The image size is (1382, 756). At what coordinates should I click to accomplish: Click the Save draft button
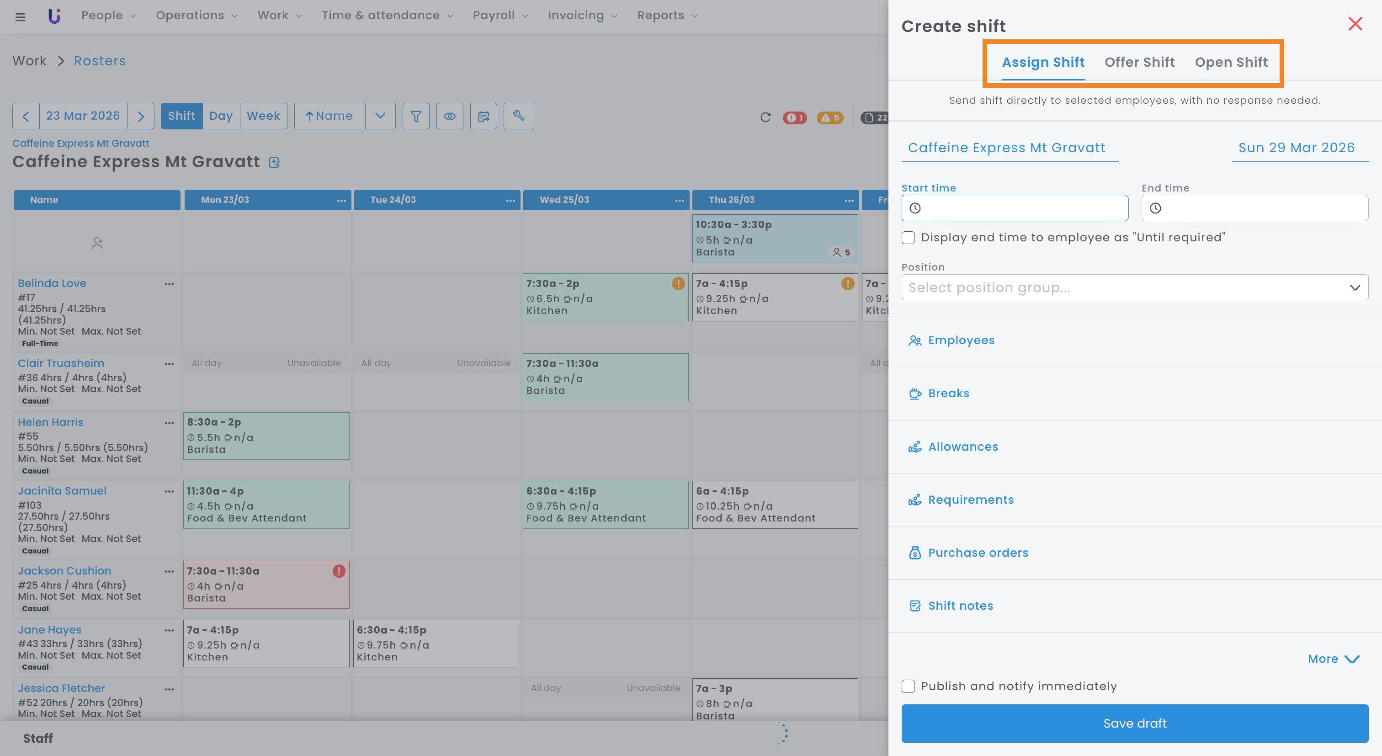[x=1134, y=723]
